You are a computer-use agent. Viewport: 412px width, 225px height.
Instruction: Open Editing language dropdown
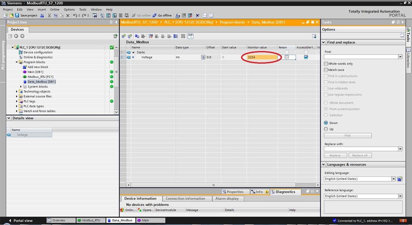point(393,179)
